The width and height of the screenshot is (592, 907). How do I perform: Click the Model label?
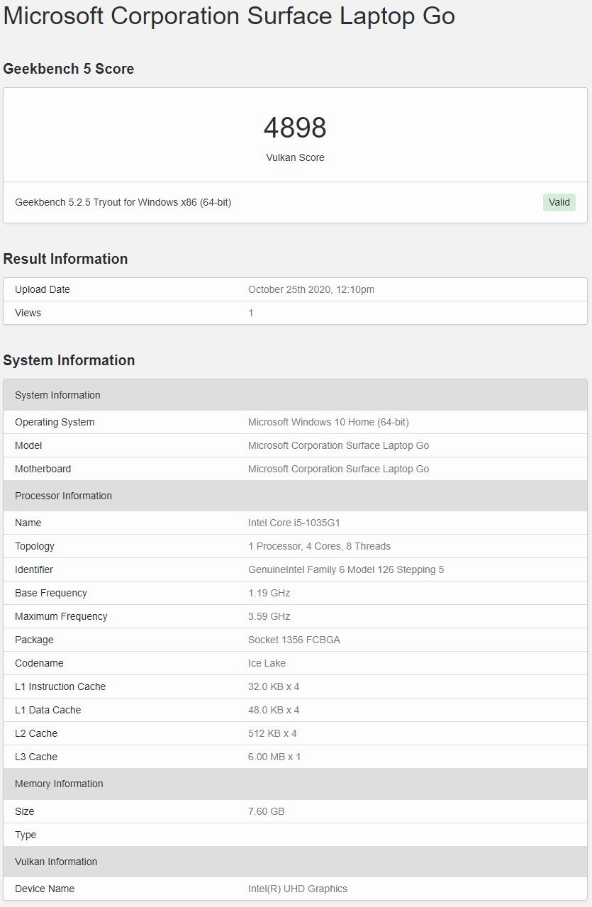28,445
